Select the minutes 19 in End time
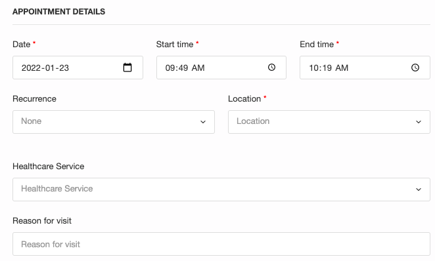The height and width of the screenshot is (261, 435). (327, 68)
